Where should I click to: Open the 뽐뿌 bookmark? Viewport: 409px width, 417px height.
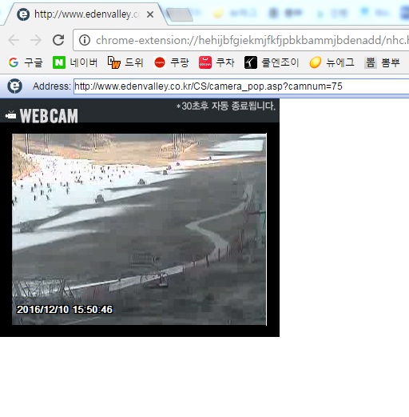coord(382,62)
